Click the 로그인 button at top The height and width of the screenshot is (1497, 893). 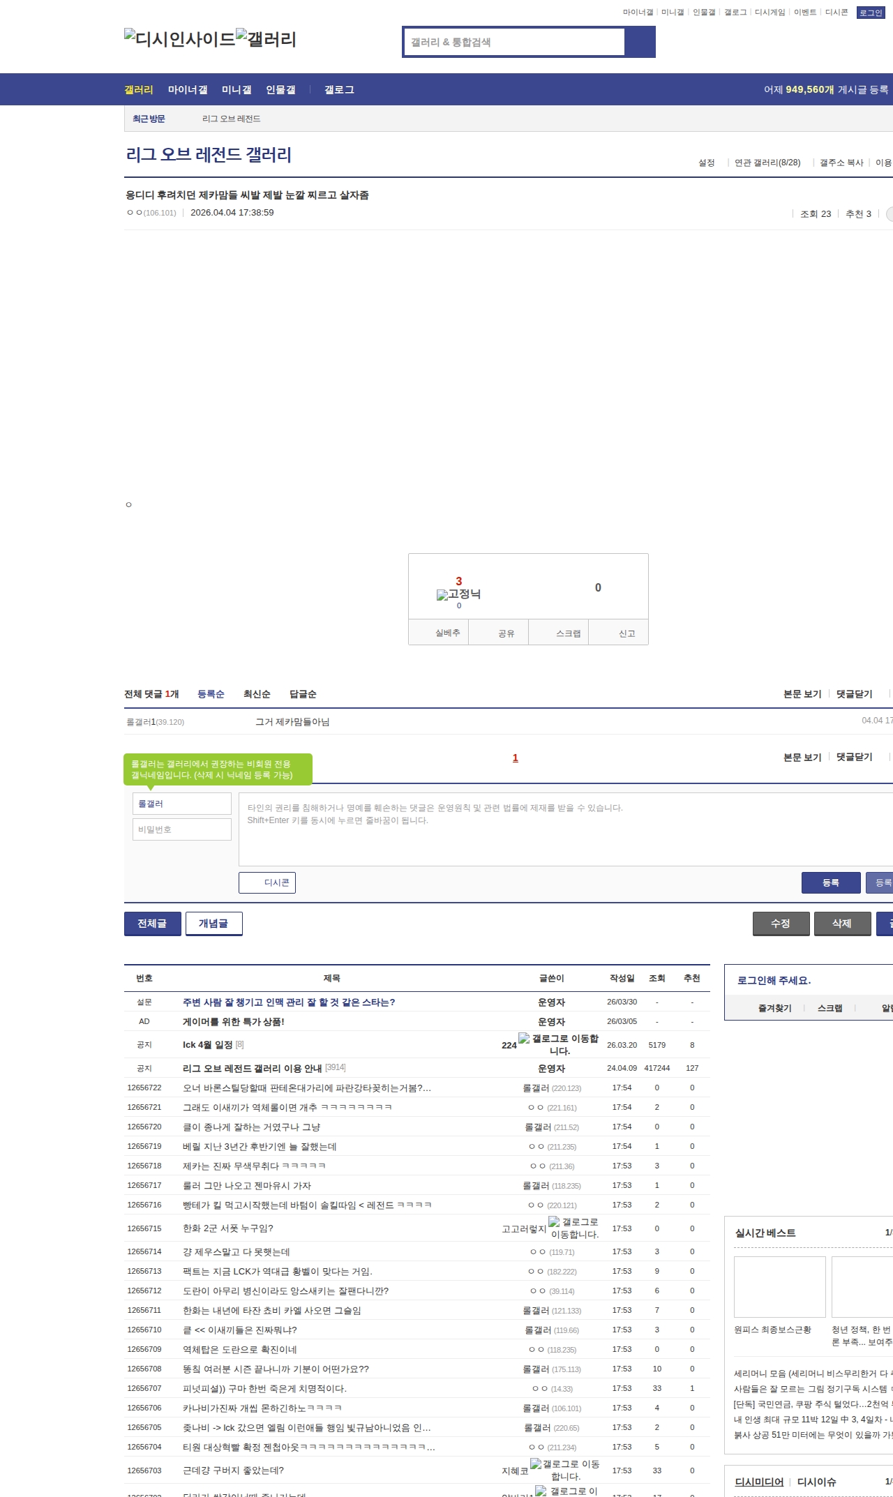pos(871,13)
